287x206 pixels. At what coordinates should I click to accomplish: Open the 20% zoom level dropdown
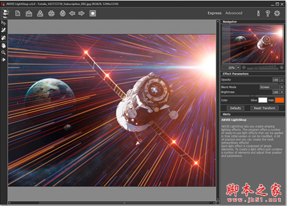238,68
